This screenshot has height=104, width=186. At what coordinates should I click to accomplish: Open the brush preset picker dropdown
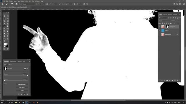14,4
